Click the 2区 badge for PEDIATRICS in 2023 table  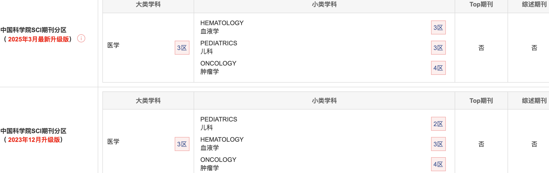click(438, 124)
